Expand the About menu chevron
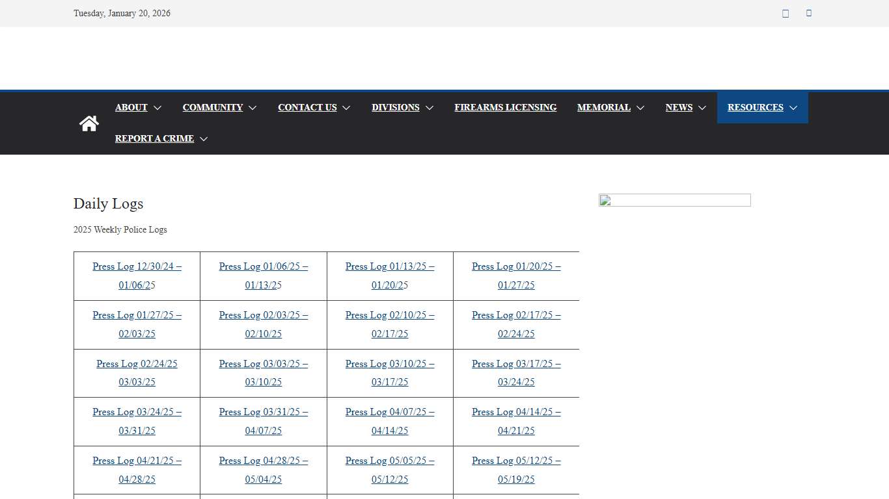This screenshot has width=889, height=499. (157, 108)
